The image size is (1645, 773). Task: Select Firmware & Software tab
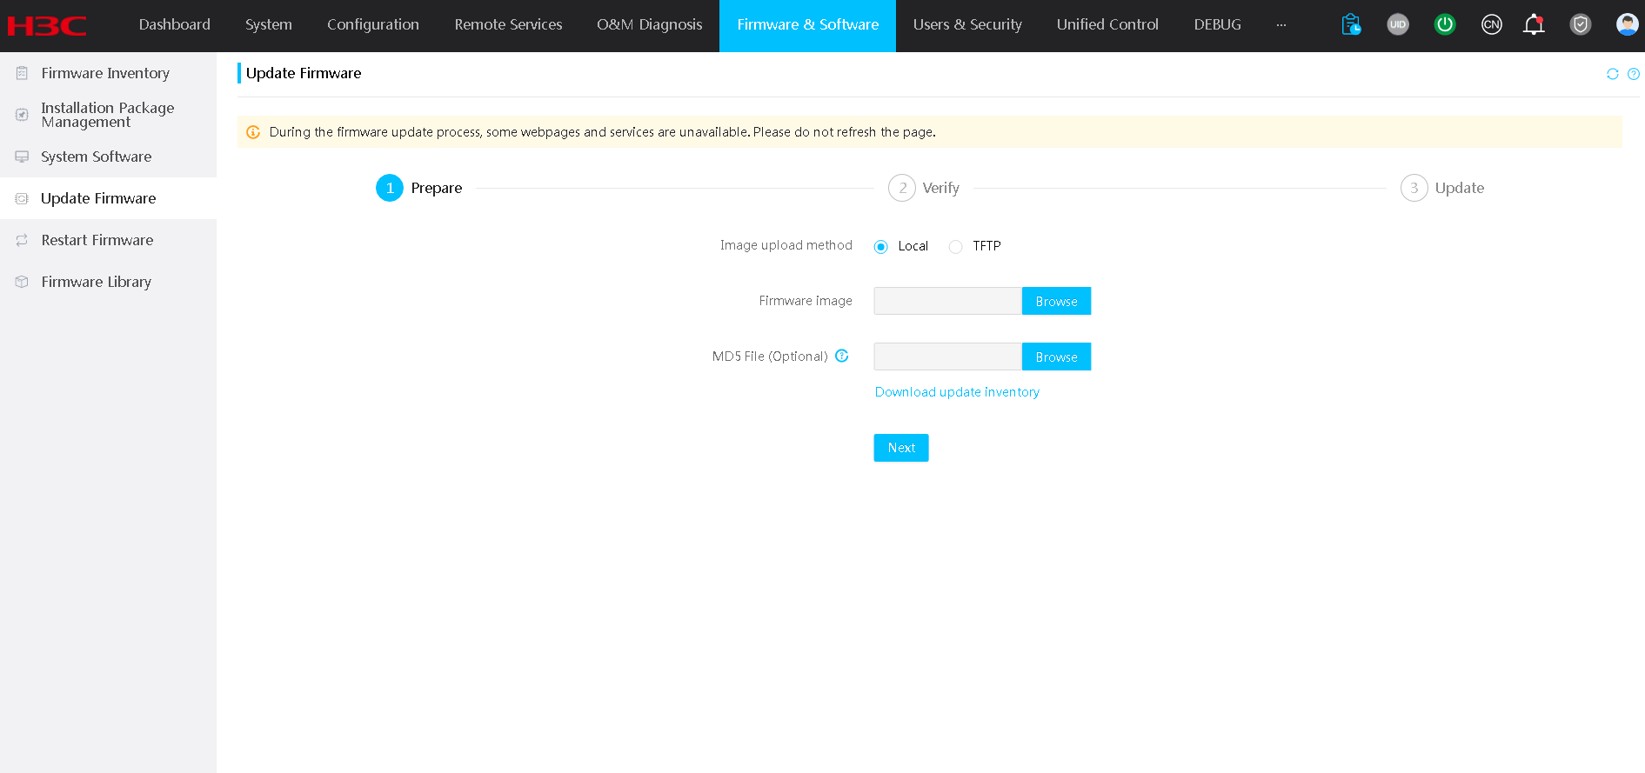coord(808,25)
